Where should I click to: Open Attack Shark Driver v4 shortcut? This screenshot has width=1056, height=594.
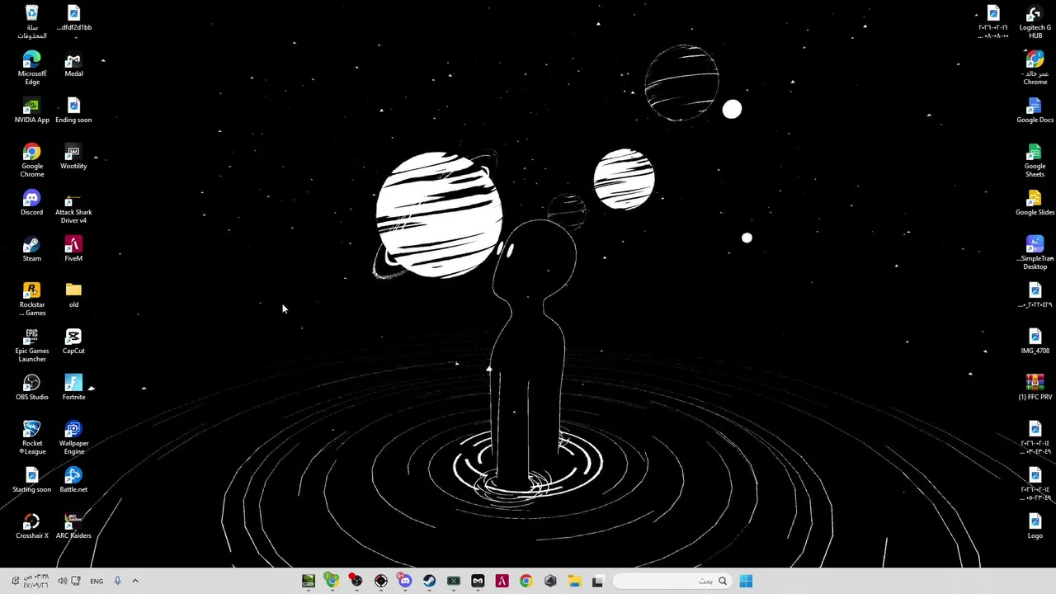coord(73,206)
